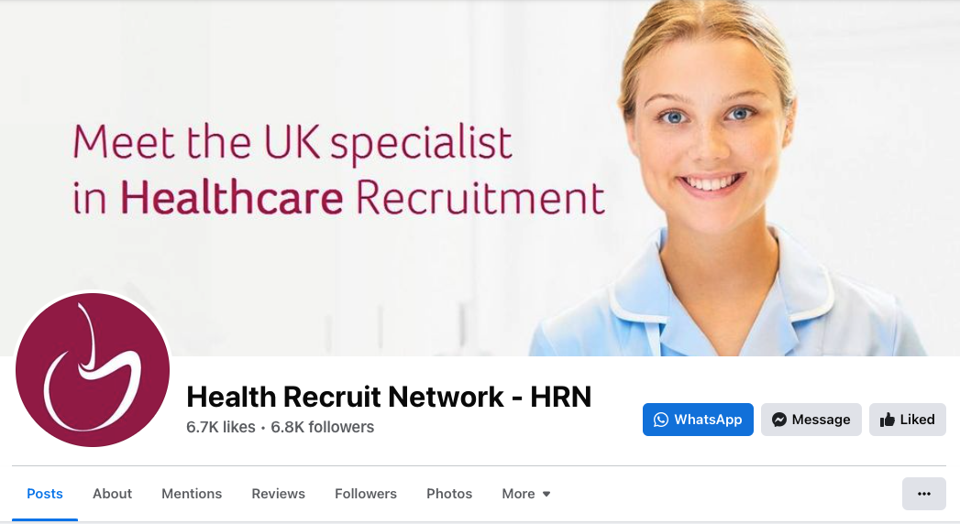Click the WhatsApp logo icon
The image size is (960, 524).
point(660,420)
